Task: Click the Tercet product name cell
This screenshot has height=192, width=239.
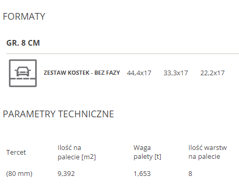Action: [x=16, y=153]
